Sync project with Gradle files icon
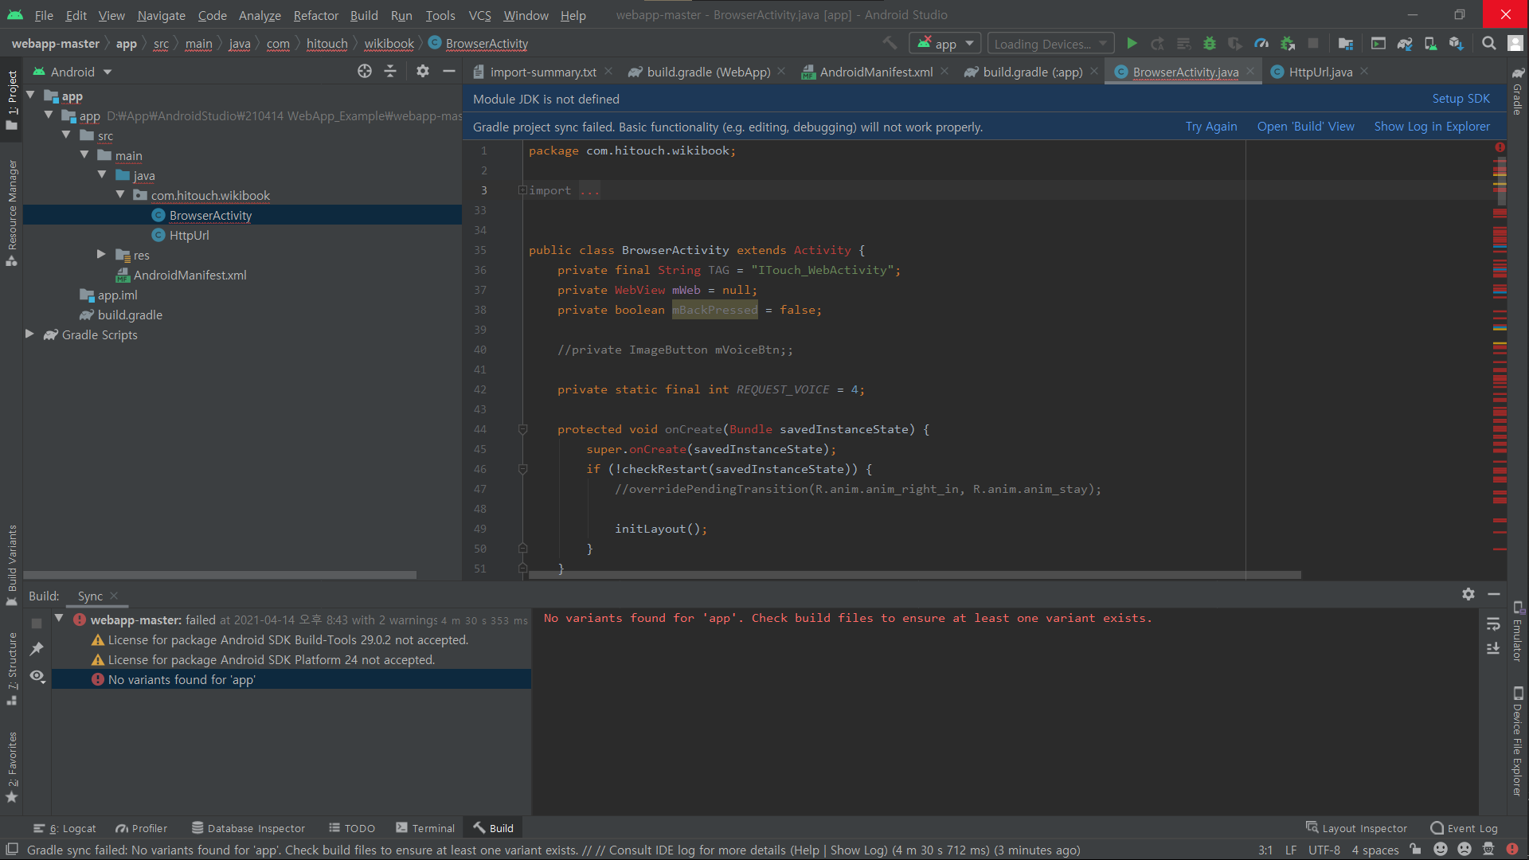The image size is (1529, 860). point(1405,44)
